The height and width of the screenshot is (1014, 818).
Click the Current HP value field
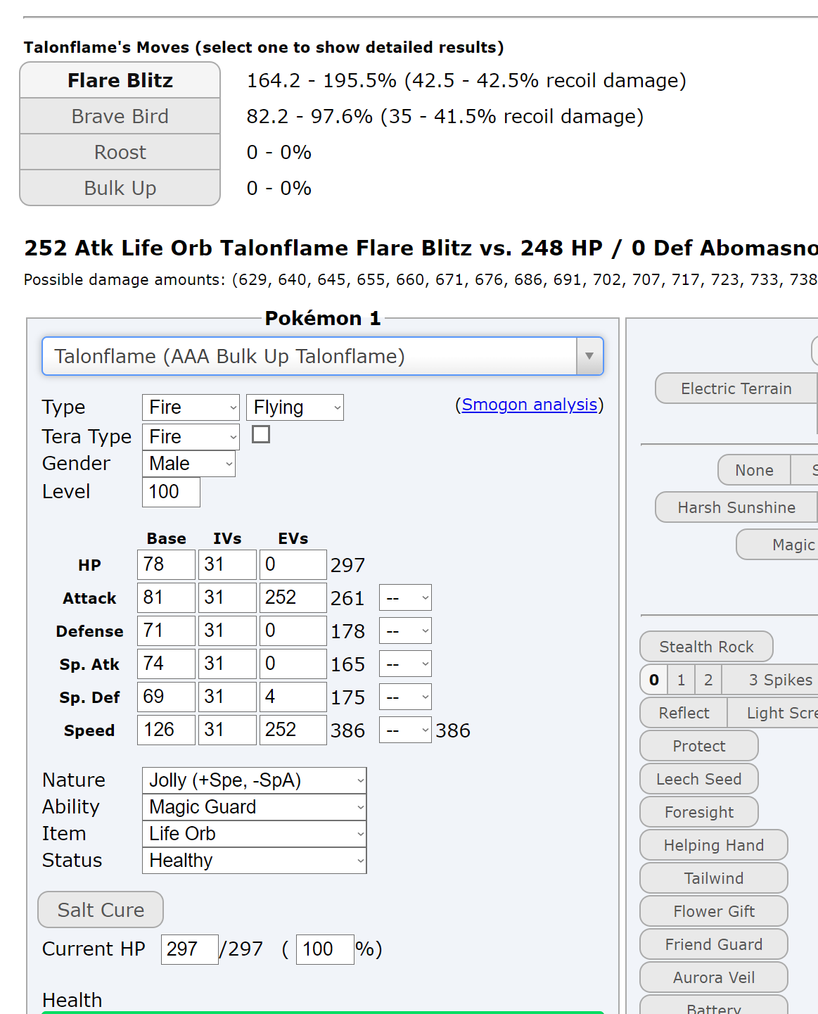(189, 949)
